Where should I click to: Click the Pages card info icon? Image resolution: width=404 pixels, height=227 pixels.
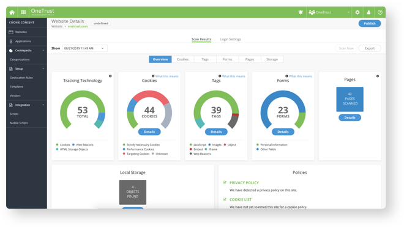pyautogui.click(x=378, y=76)
